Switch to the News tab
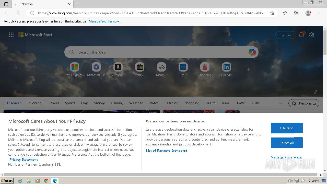Viewport: 327px width, 184px height. pyautogui.click(x=55, y=103)
